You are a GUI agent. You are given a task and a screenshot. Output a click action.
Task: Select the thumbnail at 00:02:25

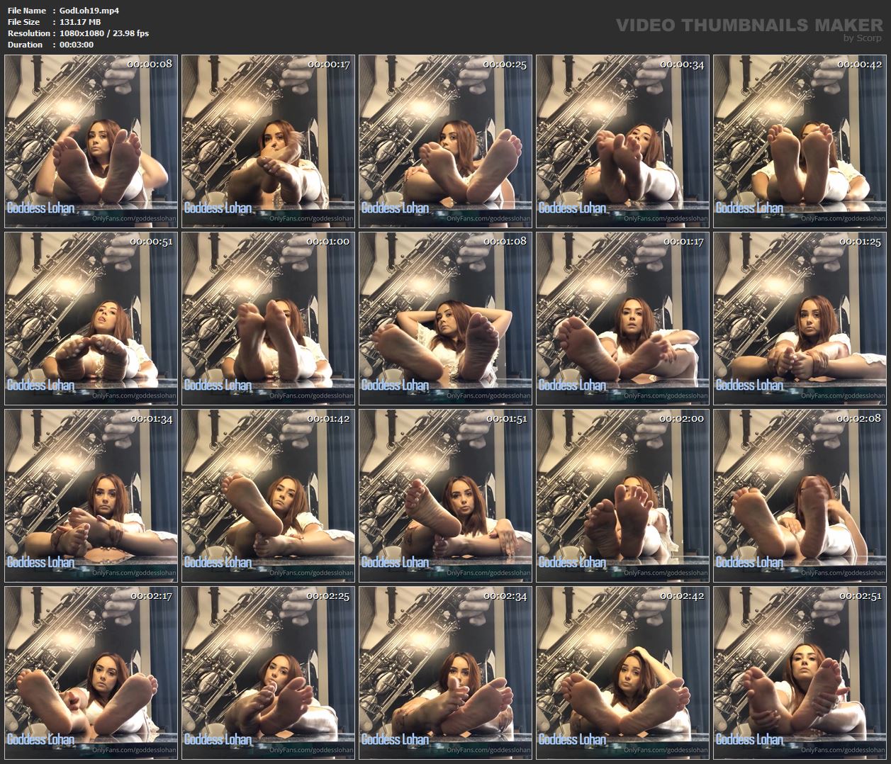[268, 673]
